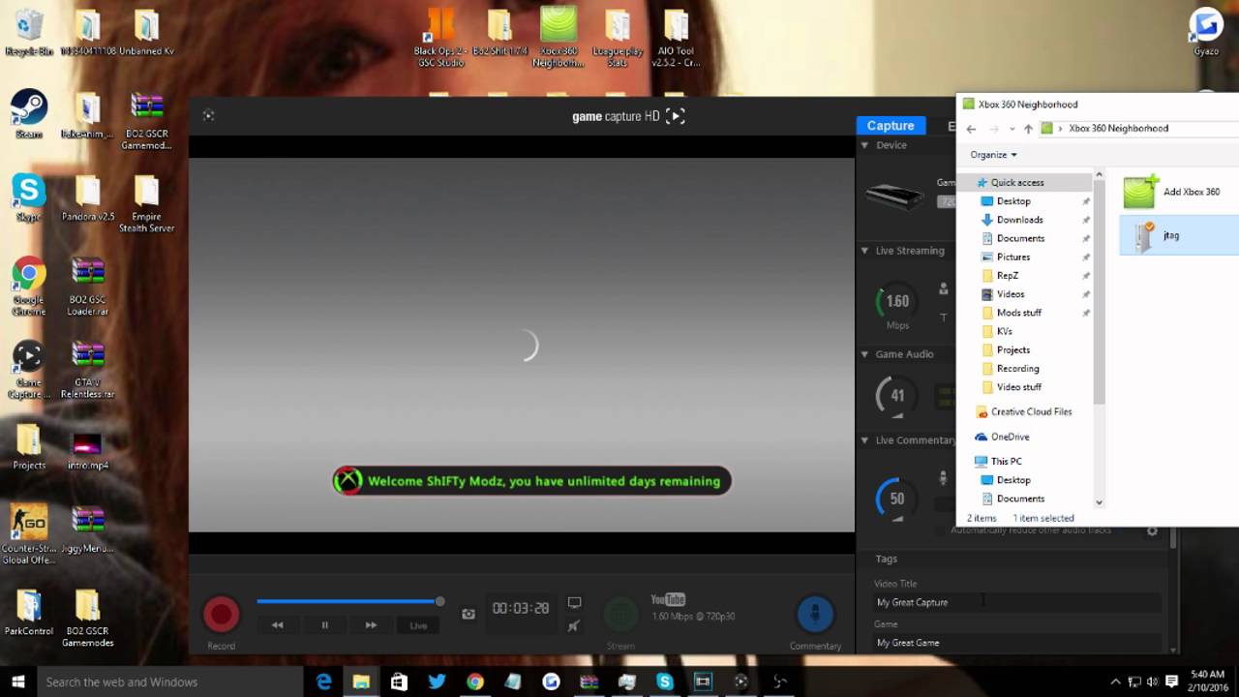Open the Xbox 360 Neighborhood desktop shortcut
The width and height of the screenshot is (1239, 697).
pyautogui.click(x=559, y=37)
